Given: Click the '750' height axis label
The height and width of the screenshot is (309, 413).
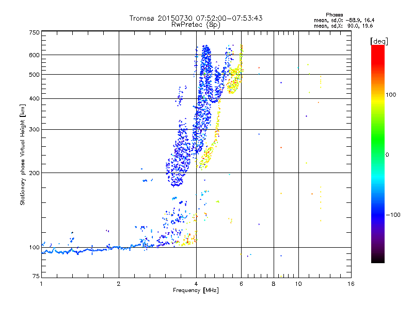Looking at the screenshot, I should coord(34,32).
